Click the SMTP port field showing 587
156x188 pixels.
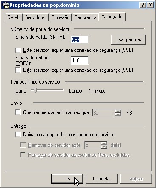[80, 40]
